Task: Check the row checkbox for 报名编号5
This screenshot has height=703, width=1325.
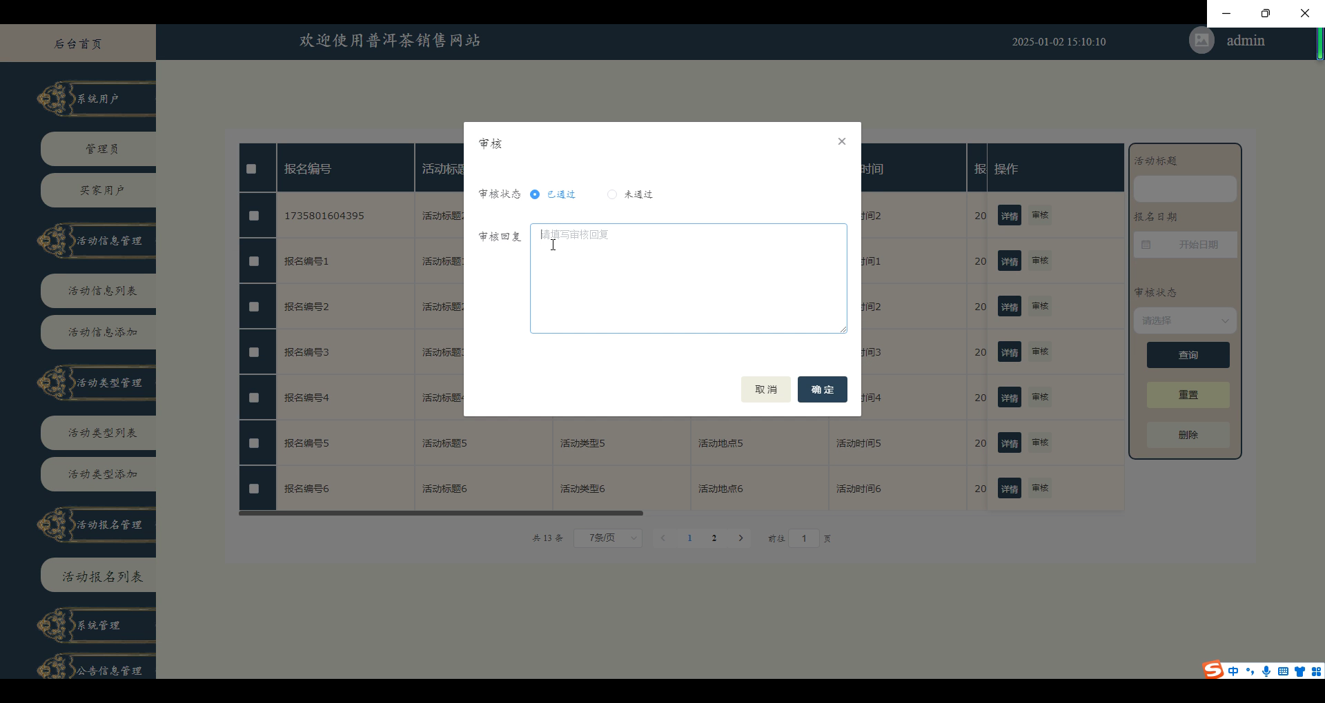Action: tap(254, 443)
